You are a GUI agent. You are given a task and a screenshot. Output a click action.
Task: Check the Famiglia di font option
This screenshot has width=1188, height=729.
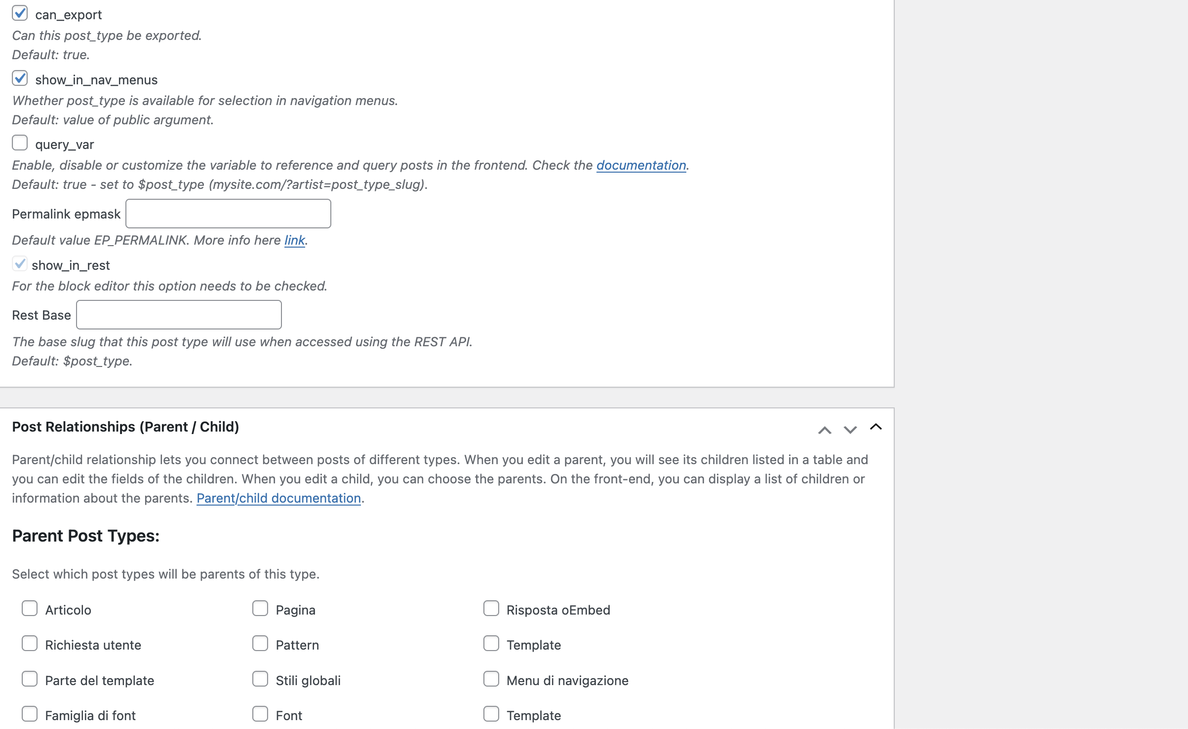click(30, 714)
